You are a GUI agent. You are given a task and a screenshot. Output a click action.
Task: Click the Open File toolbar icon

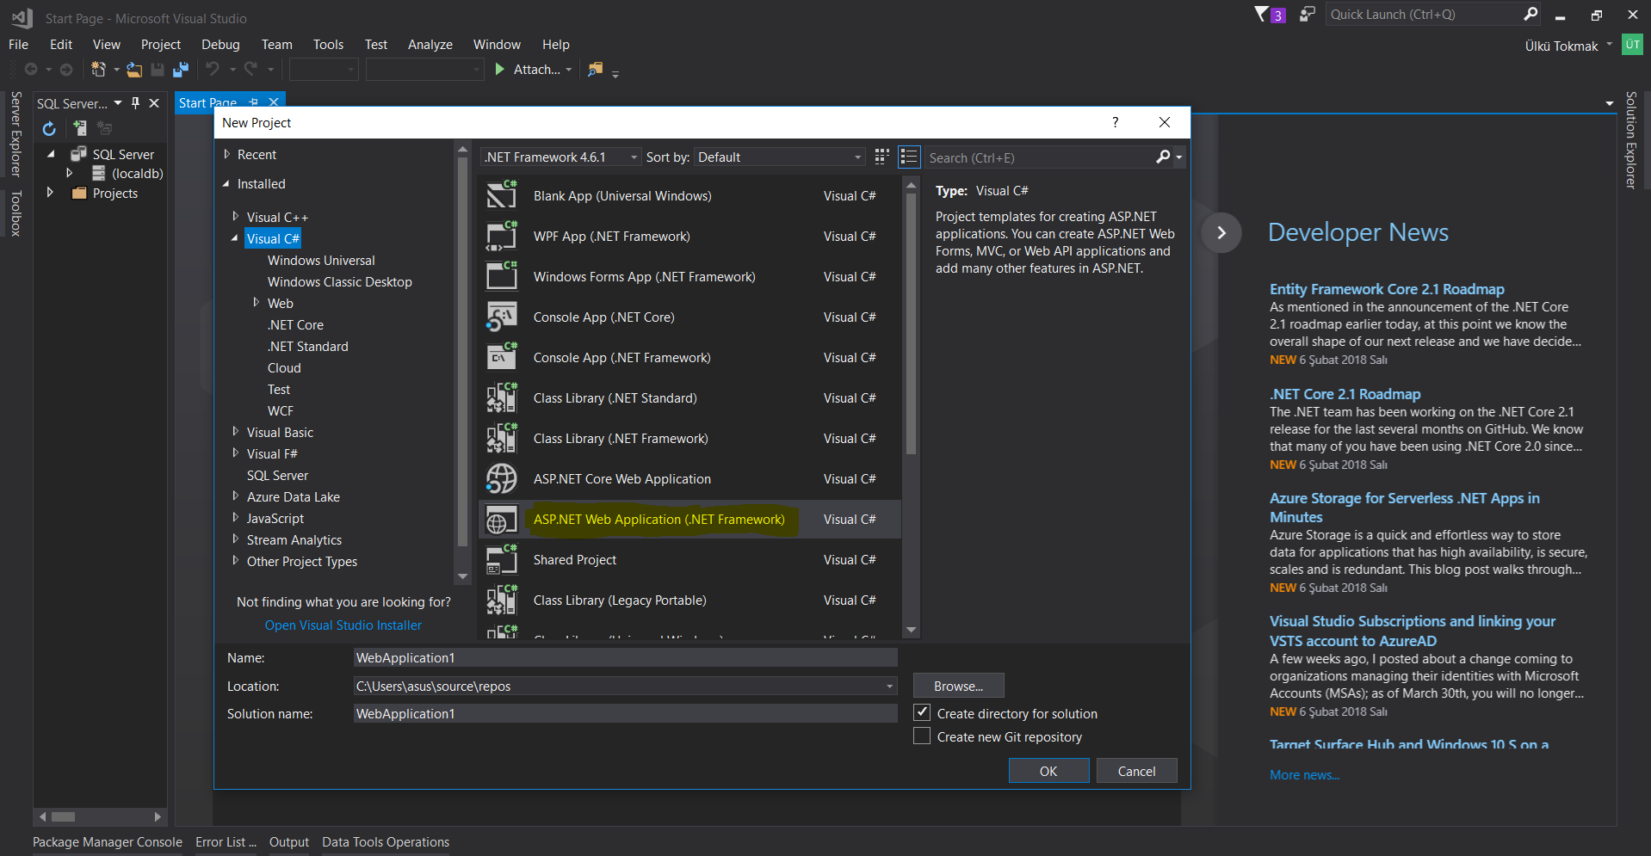(x=134, y=70)
